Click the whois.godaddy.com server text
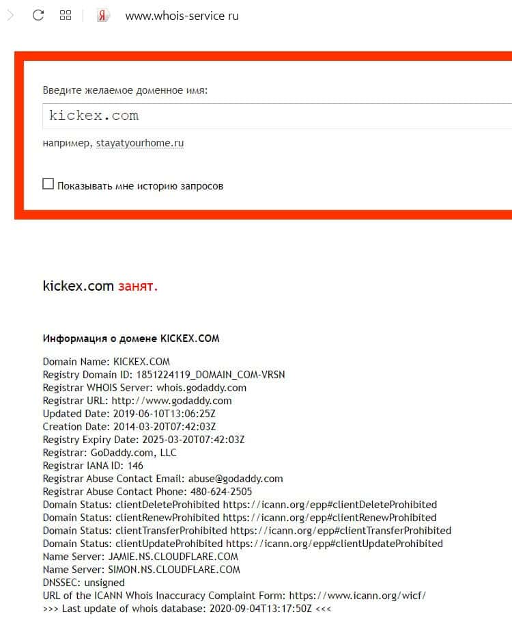This screenshot has height=621, width=512. tap(201, 388)
